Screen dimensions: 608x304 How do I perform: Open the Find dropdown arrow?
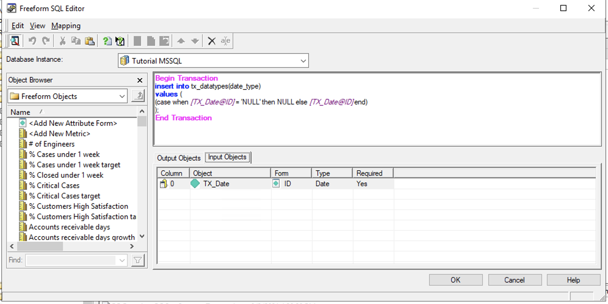pyautogui.click(x=122, y=260)
